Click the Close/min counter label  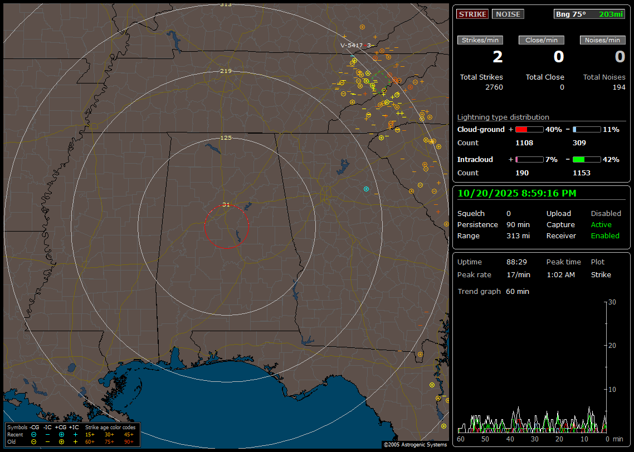(542, 40)
